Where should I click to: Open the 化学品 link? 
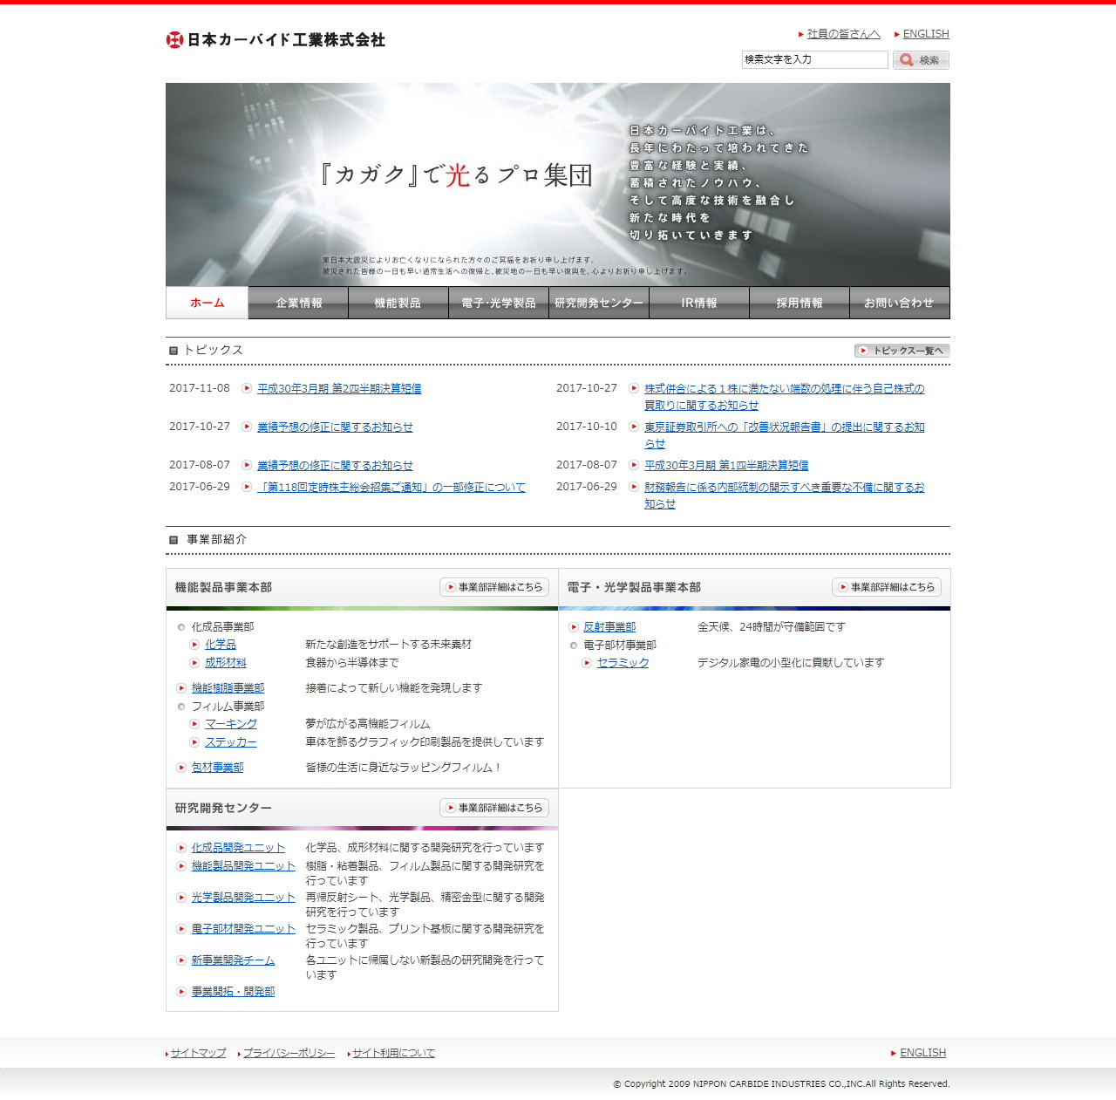click(x=221, y=645)
